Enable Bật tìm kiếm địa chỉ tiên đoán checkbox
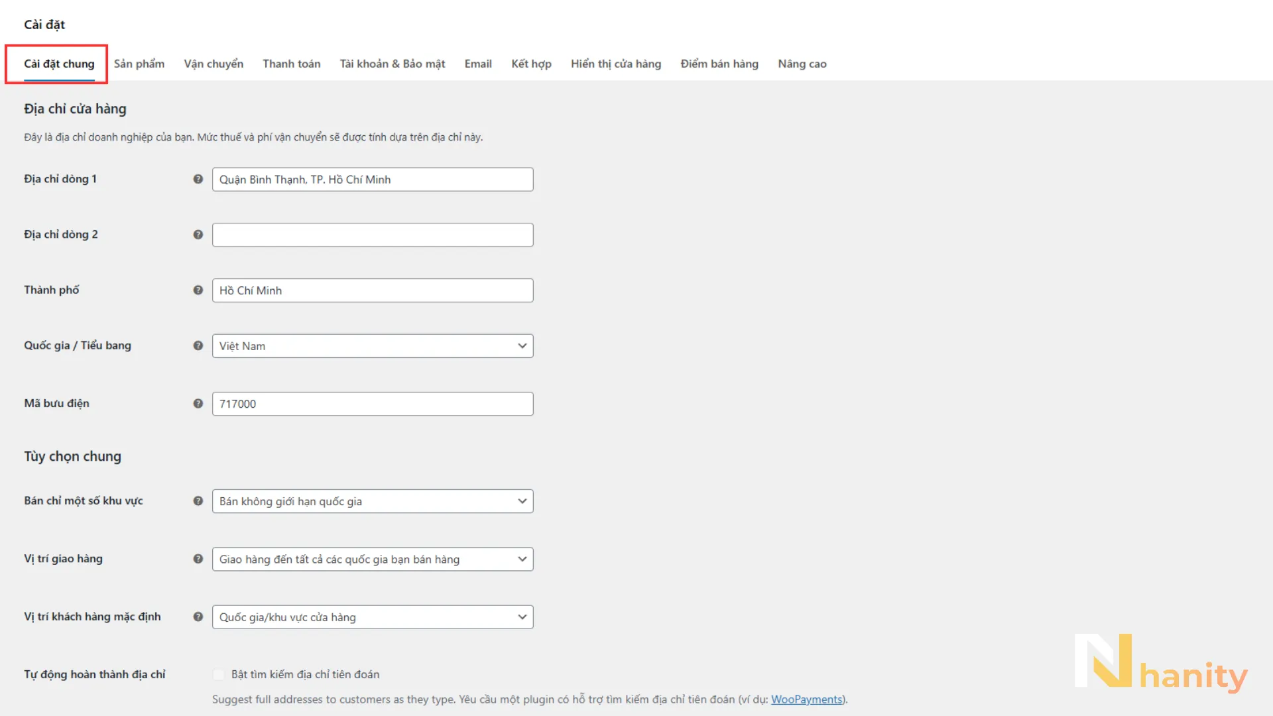Viewport: 1273px width, 716px height. (219, 674)
